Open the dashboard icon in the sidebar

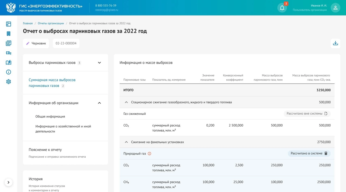coord(8,24)
